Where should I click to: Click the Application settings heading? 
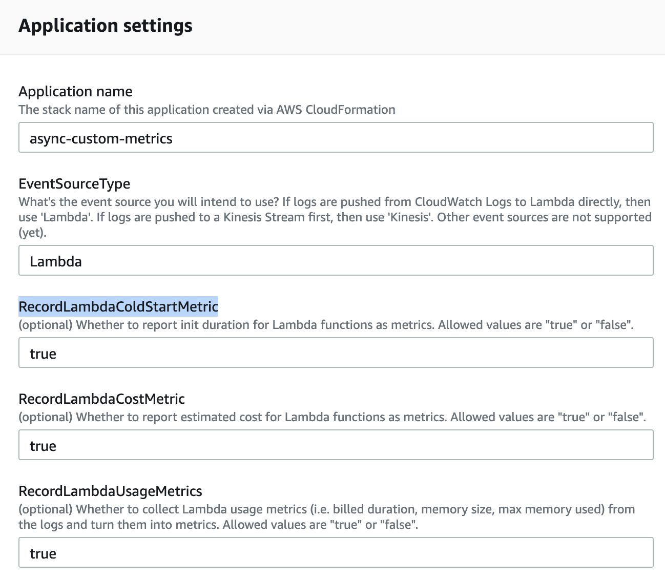[x=106, y=26]
